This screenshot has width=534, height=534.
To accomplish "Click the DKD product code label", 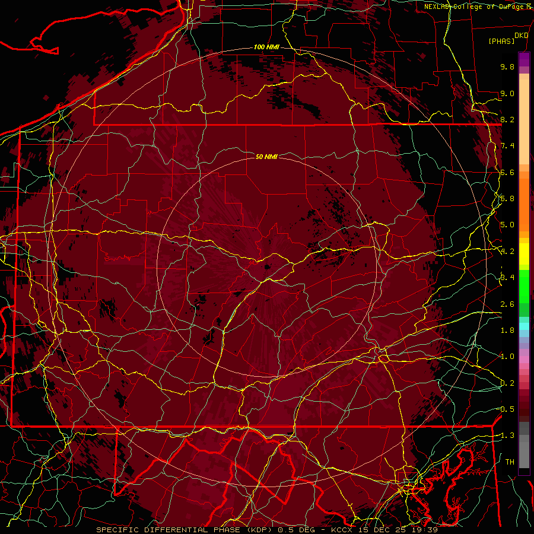I will point(522,36).
